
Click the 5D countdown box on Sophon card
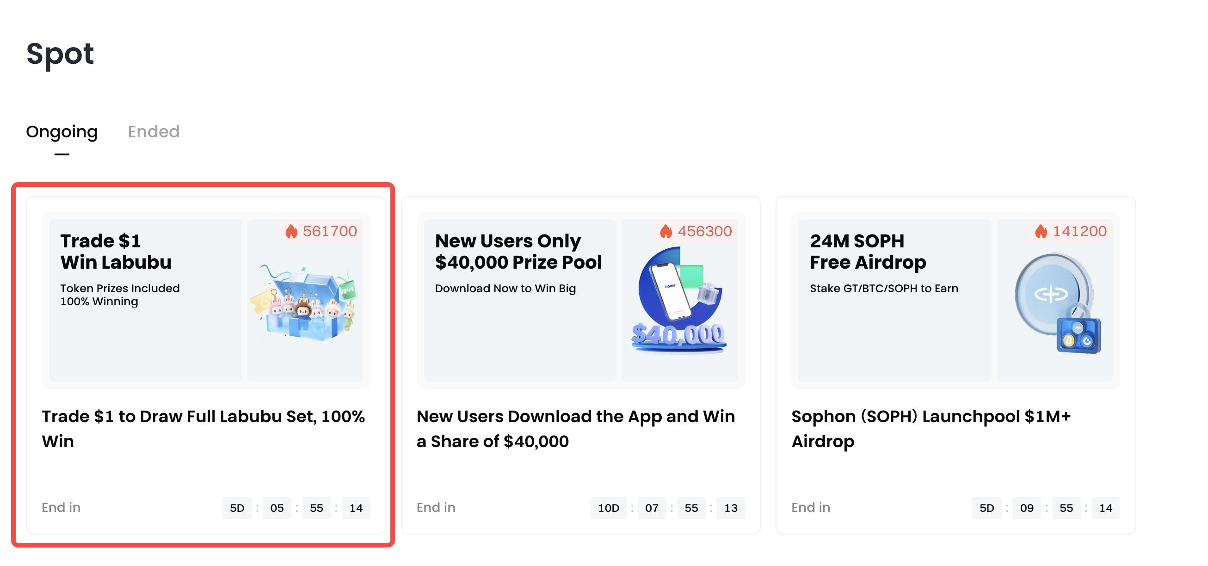[986, 508]
